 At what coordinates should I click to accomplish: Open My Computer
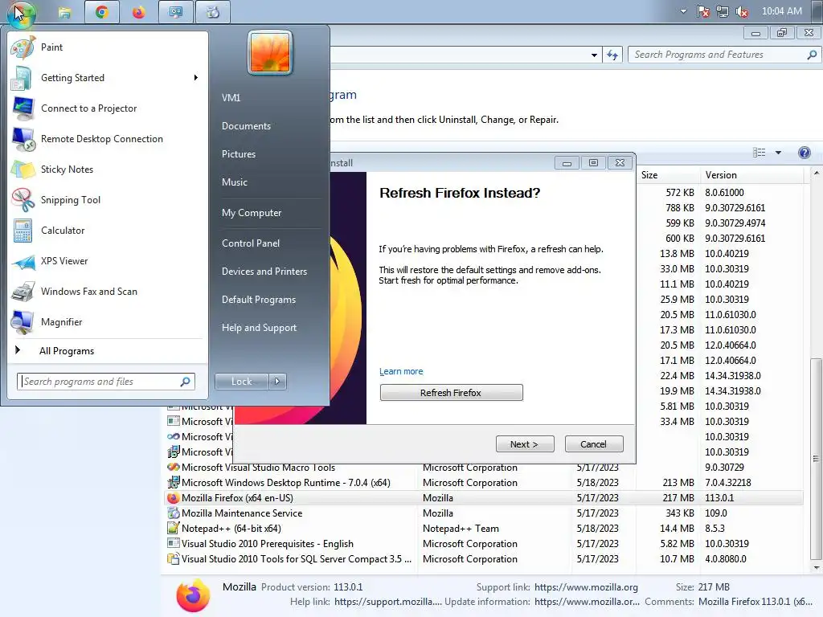pos(252,212)
